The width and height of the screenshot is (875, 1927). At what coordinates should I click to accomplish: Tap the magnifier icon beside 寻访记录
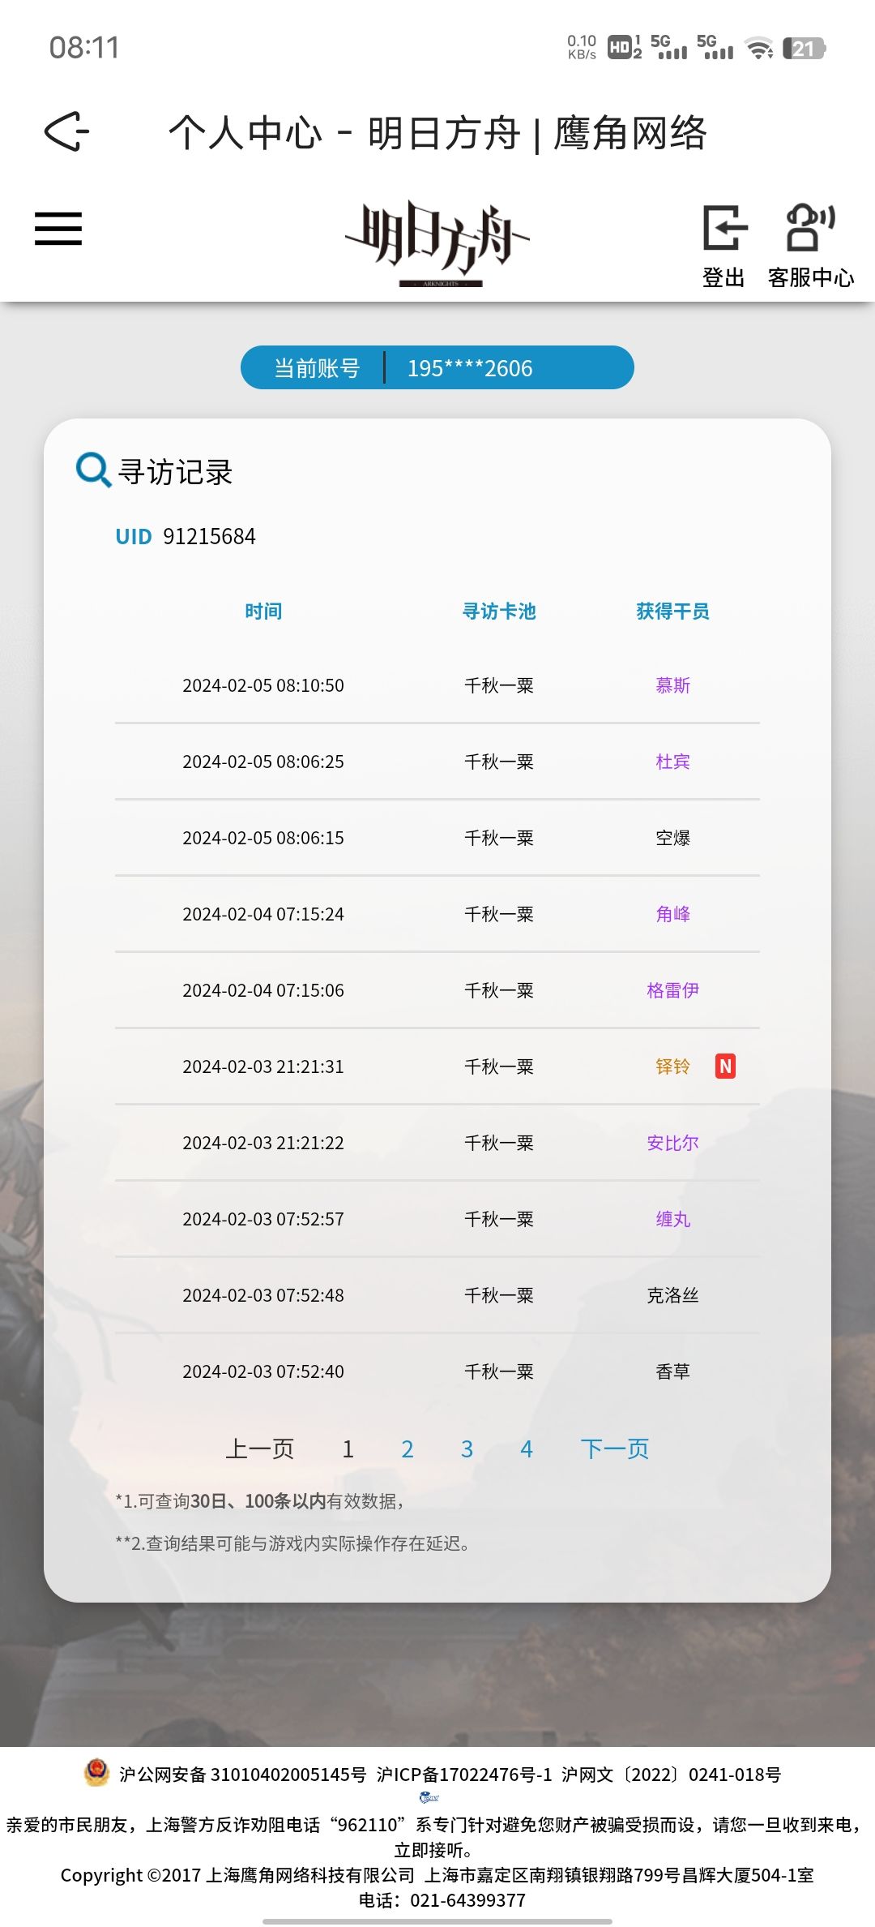93,470
